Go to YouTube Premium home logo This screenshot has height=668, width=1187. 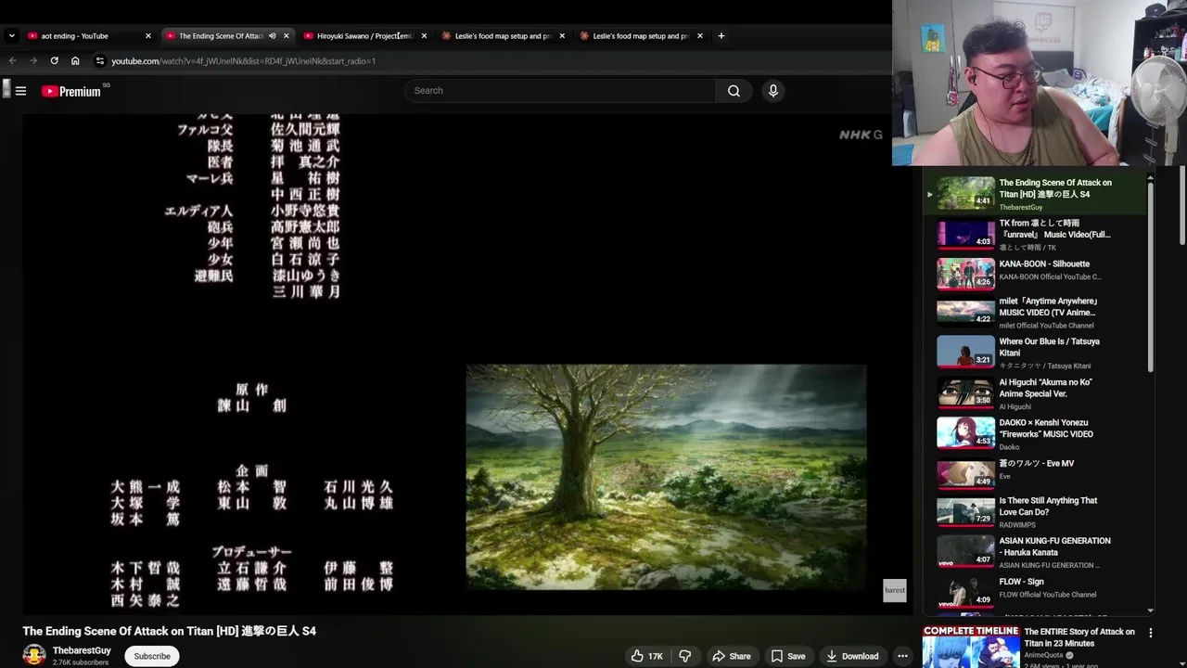[71, 91]
